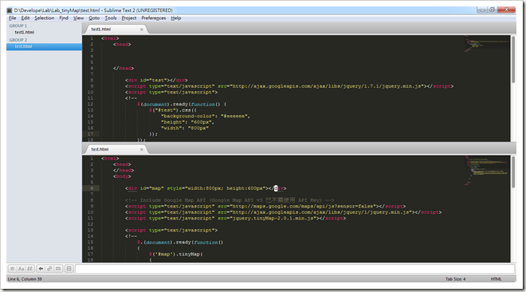Click the find input field
526x292 pixels.
point(295,269)
